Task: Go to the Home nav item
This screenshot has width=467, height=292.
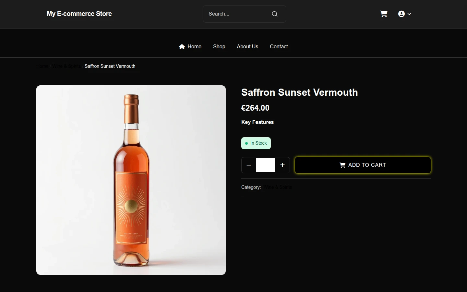Action: [190, 47]
